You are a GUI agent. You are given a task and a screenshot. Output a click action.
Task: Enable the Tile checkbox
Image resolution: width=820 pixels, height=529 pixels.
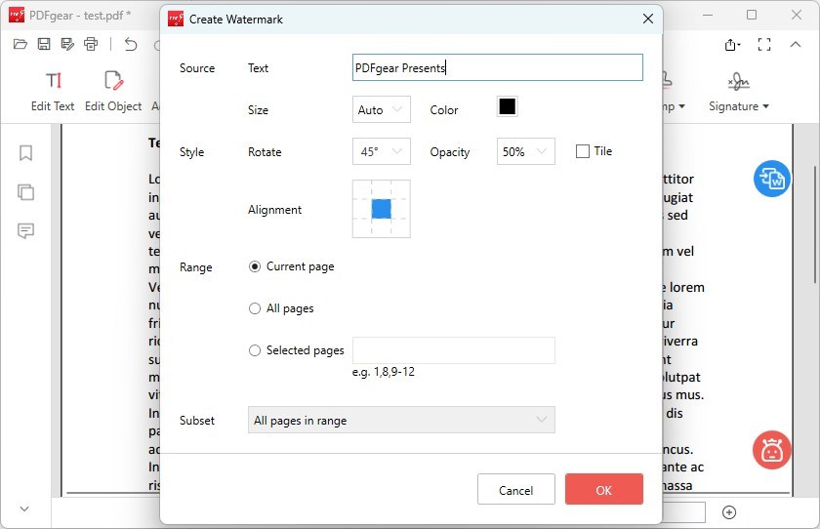[583, 151]
